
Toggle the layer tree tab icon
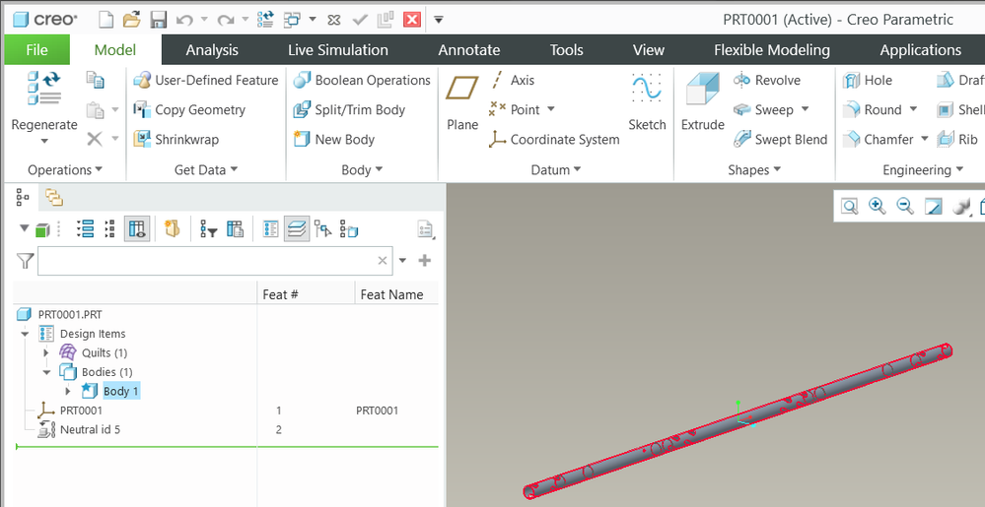tap(53, 198)
